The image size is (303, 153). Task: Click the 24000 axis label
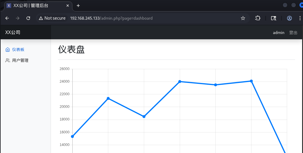click(64, 81)
